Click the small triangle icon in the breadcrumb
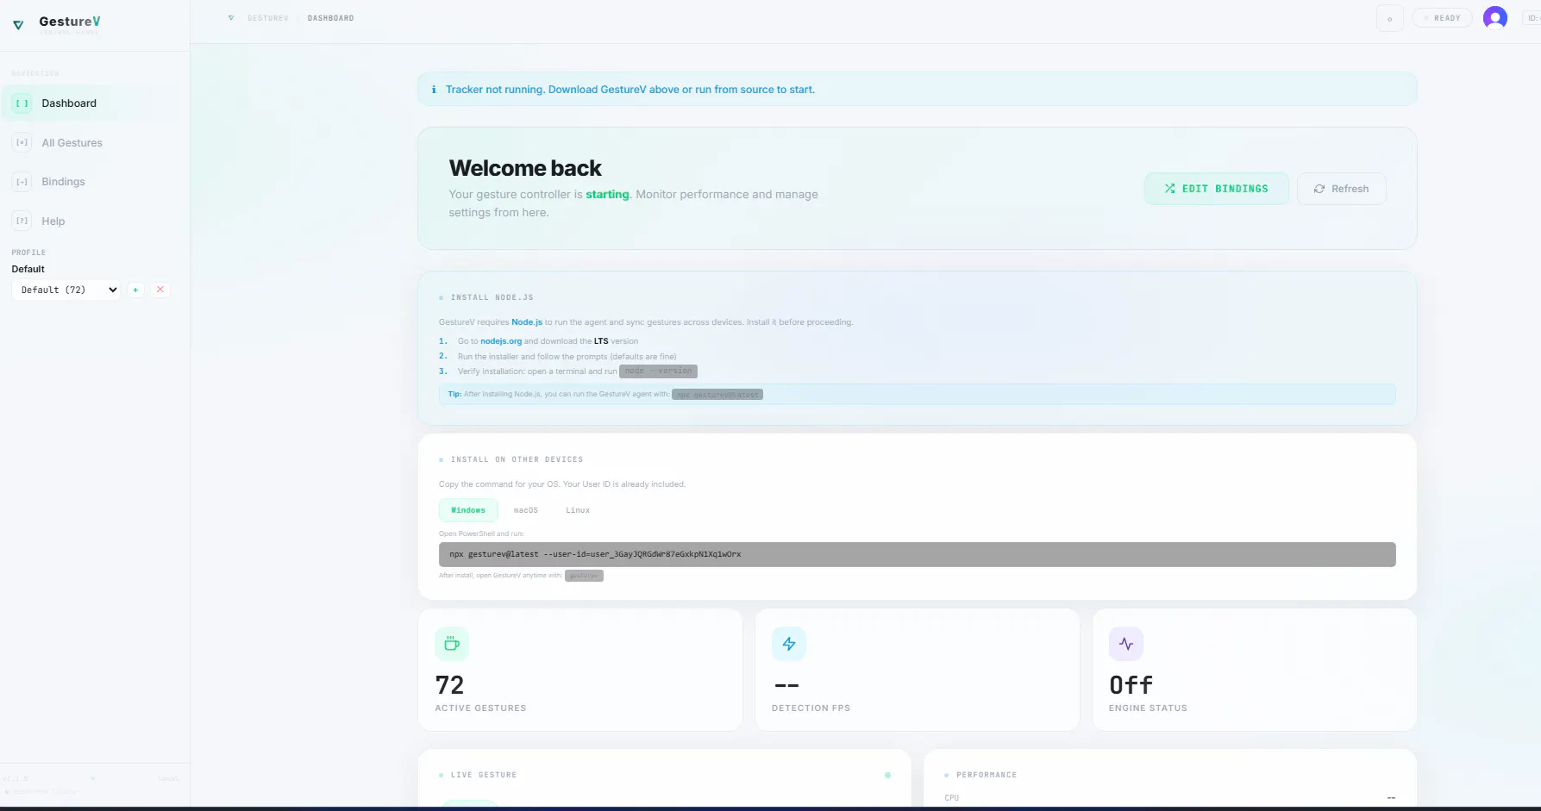This screenshot has width=1541, height=811. click(231, 18)
